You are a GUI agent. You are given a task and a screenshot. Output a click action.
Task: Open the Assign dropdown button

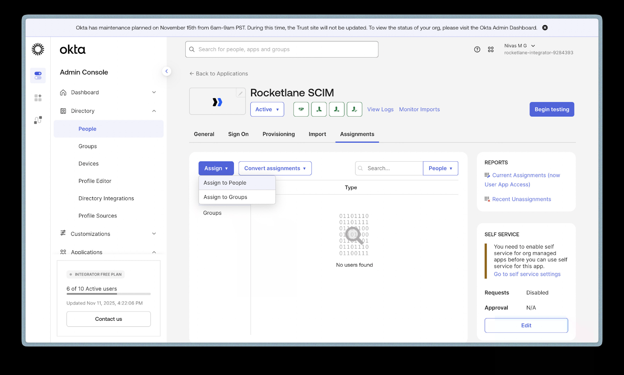tap(216, 168)
